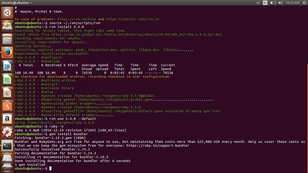Click the 'Current Speed' column header
The height and width of the screenshot is (173, 308).
click(168, 67)
